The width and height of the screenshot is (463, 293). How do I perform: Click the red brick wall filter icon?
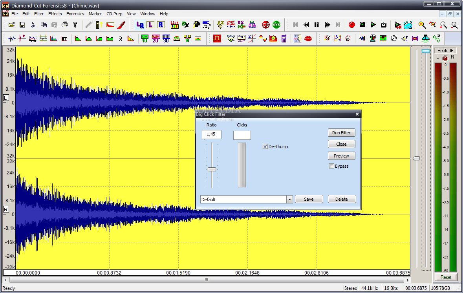coord(217,38)
